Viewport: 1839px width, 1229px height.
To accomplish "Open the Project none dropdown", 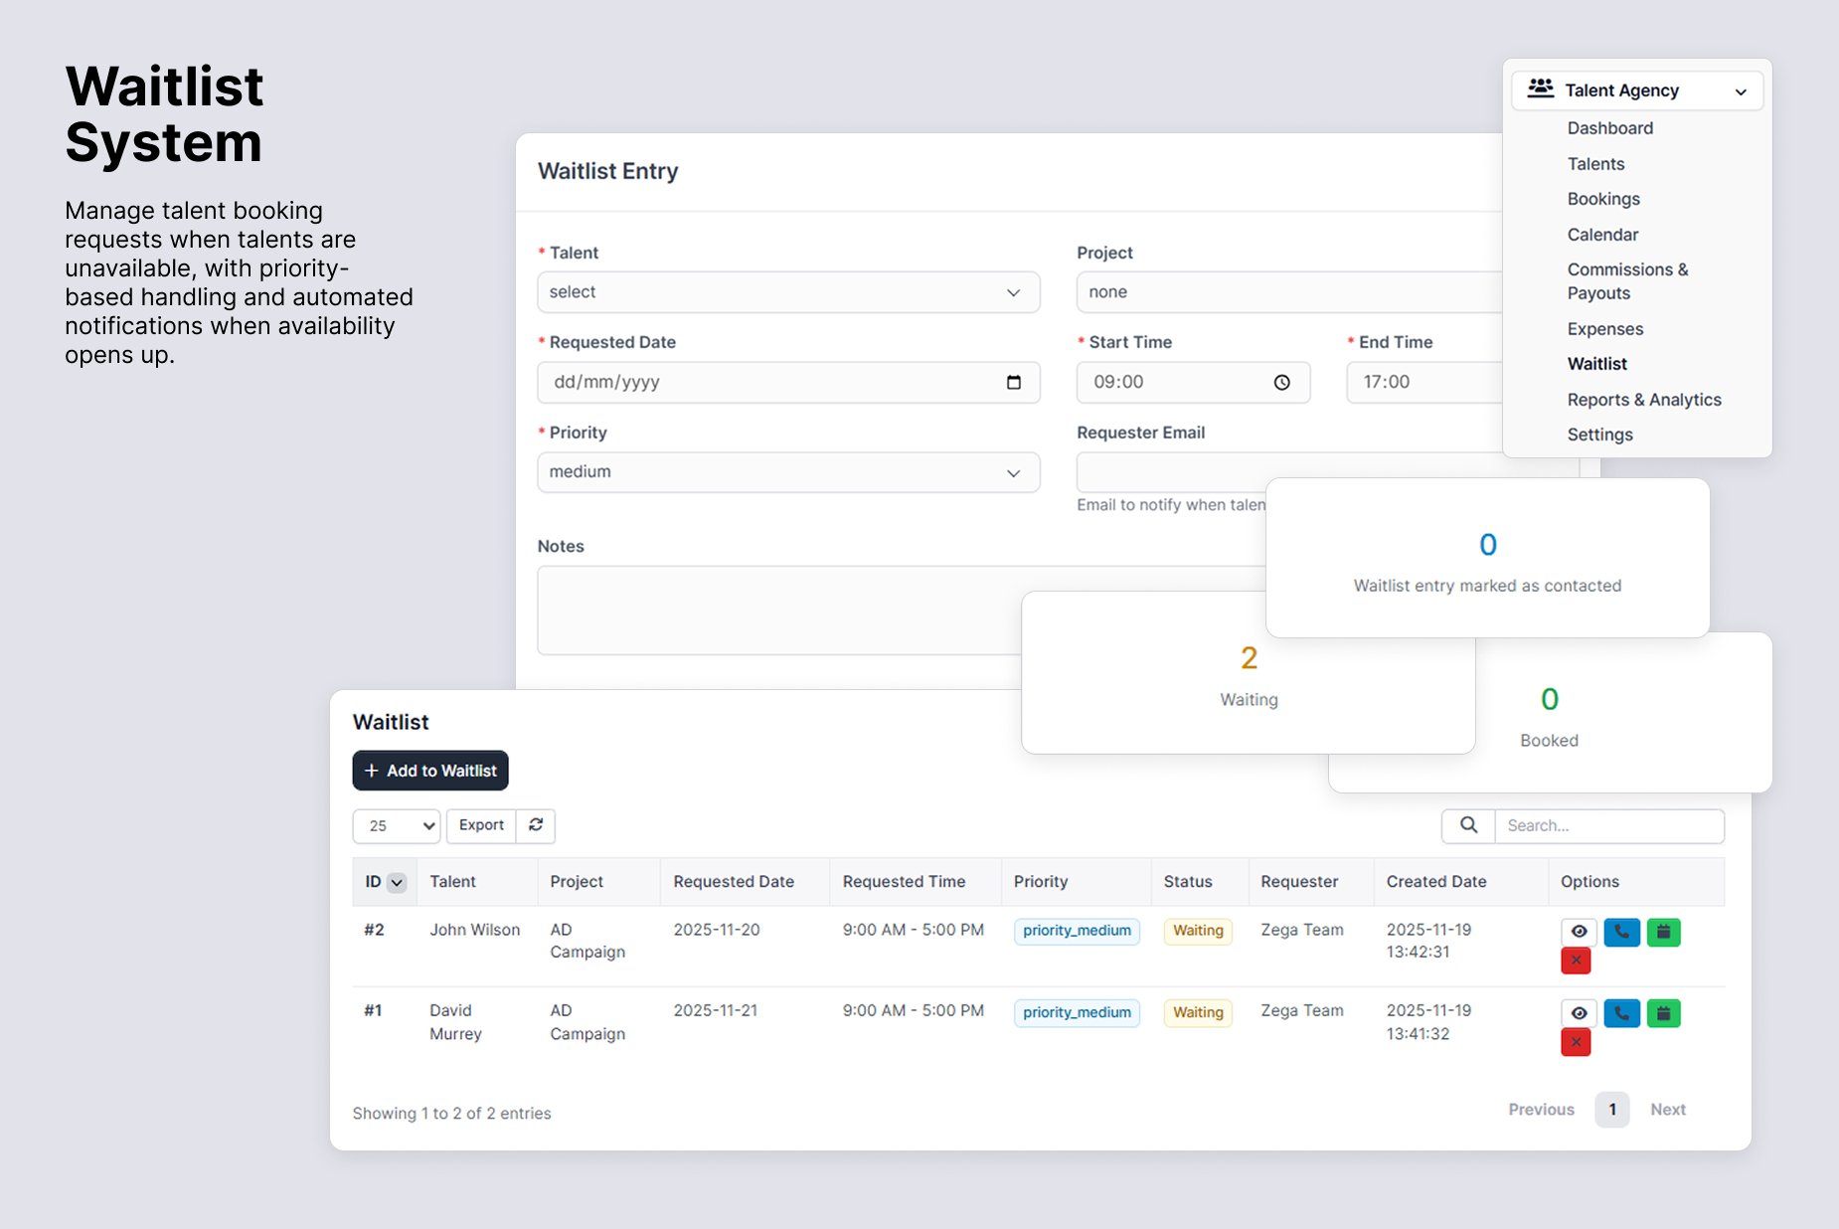I will coord(1289,292).
